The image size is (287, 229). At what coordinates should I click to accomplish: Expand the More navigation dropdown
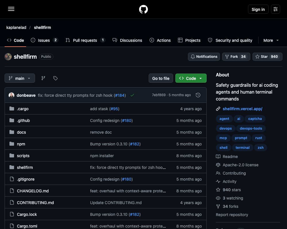(271, 40)
